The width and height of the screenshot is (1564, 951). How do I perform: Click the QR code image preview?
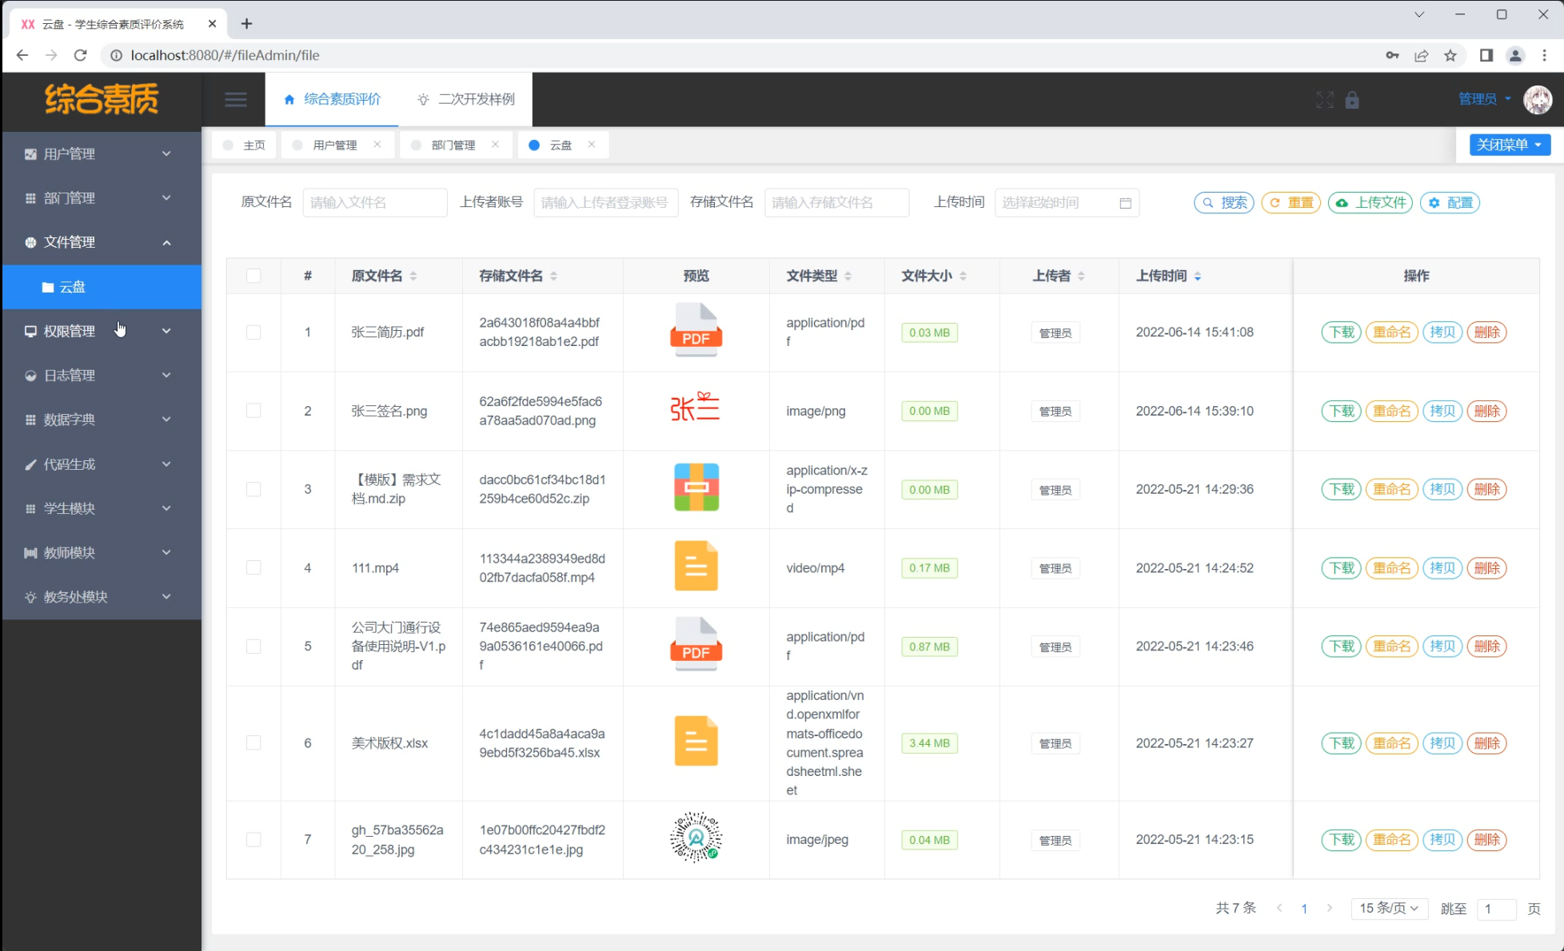(696, 838)
